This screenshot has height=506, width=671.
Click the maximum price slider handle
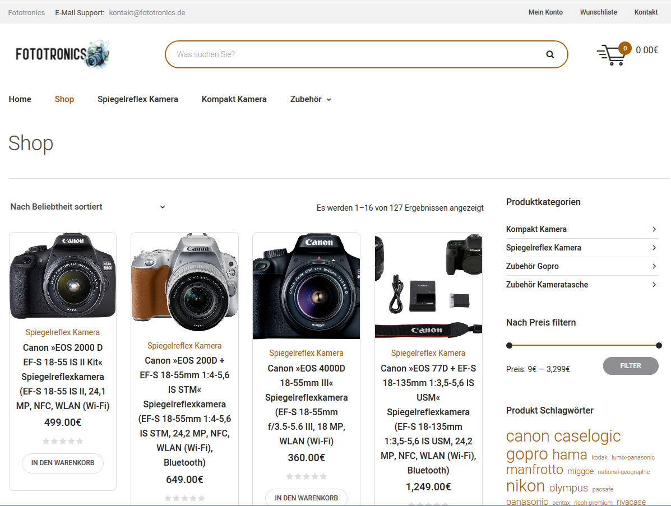(659, 345)
